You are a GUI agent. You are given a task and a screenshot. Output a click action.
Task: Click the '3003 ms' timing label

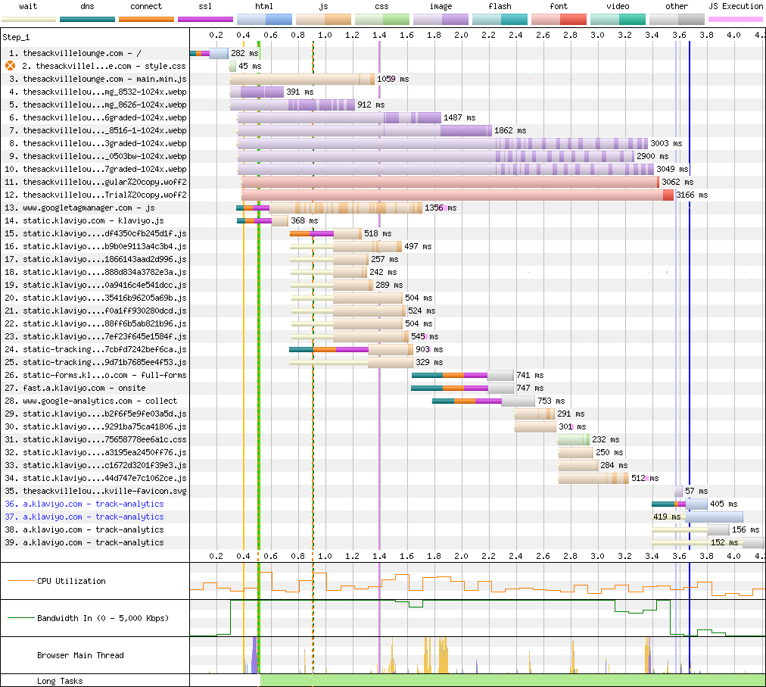(x=666, y=143)
